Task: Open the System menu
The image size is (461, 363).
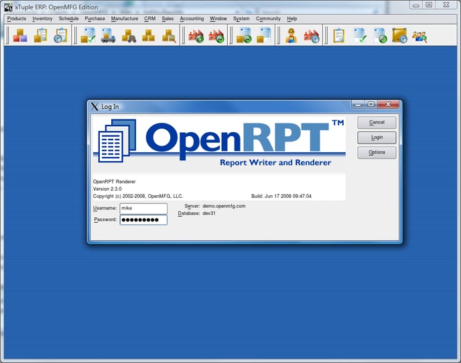Action: [x=241, y=19]
